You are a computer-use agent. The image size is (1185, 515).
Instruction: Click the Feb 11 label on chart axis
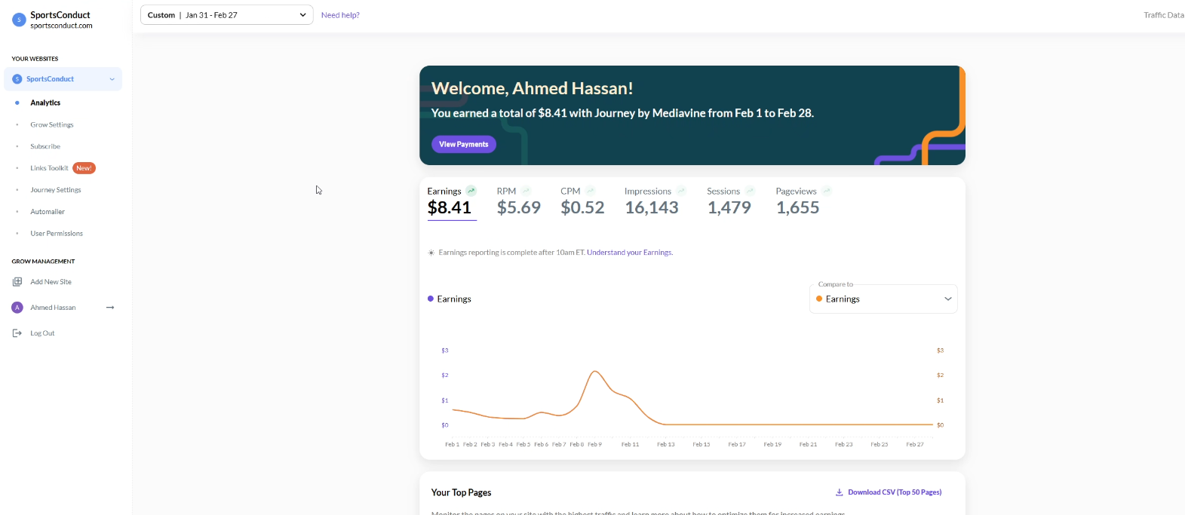630,445
